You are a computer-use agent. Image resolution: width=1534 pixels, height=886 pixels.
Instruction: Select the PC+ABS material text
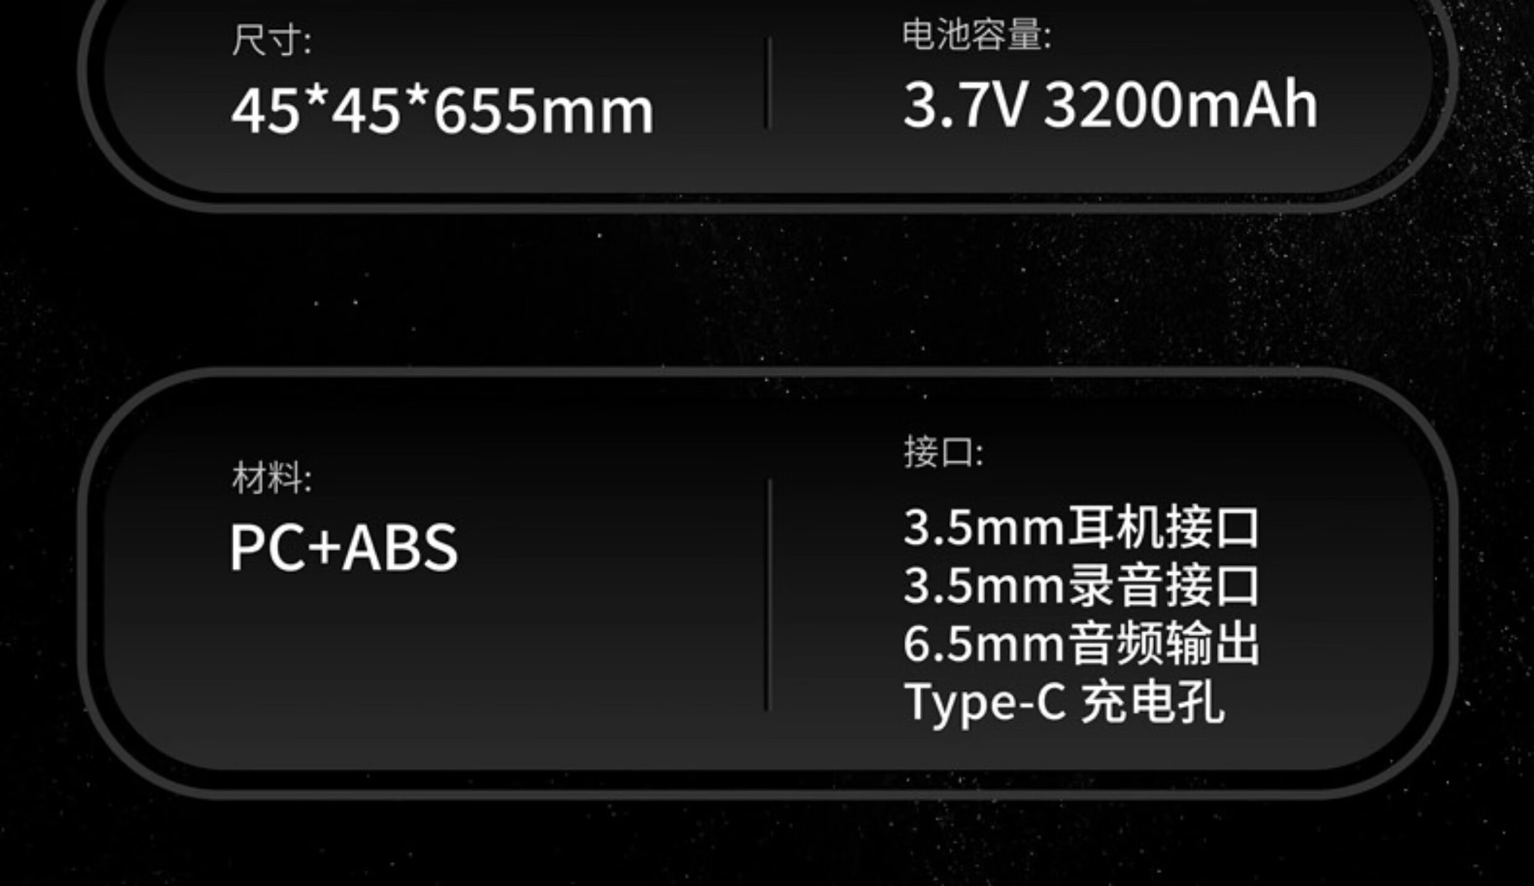pyautogui.click(x=344, y=547)
